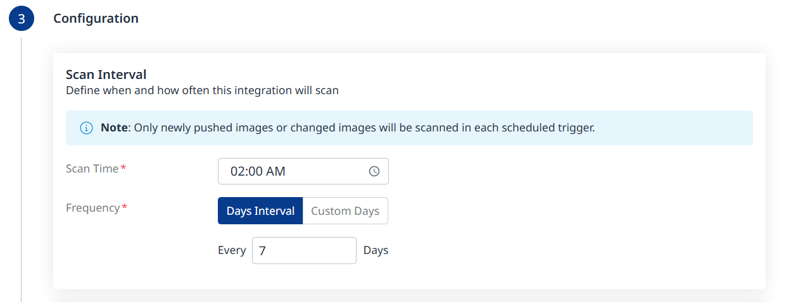Click the bold Note word in banner

pos(115,128)
